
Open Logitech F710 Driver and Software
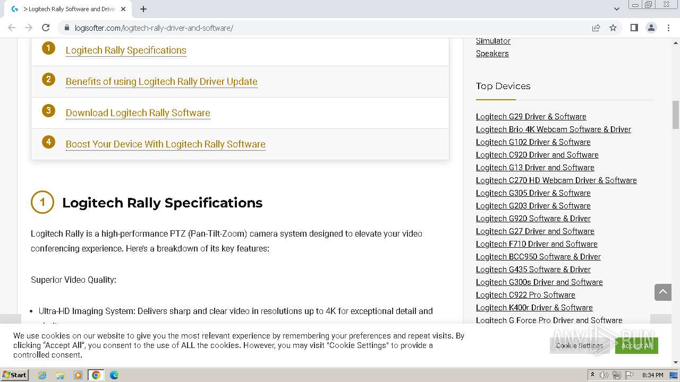[x=537, y=244]
